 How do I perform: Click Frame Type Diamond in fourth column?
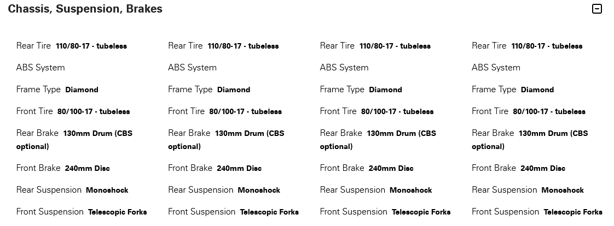[x=513, y=90]
